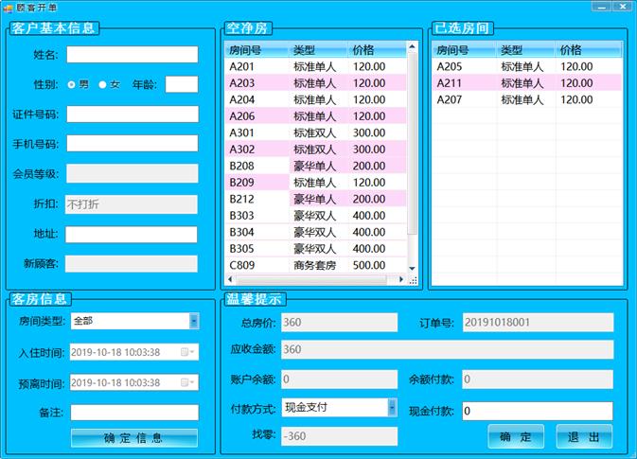This screenshot has height=459, width=637.
Task: Open the 付款方式 dropdown
Action: tap(392, 408)
